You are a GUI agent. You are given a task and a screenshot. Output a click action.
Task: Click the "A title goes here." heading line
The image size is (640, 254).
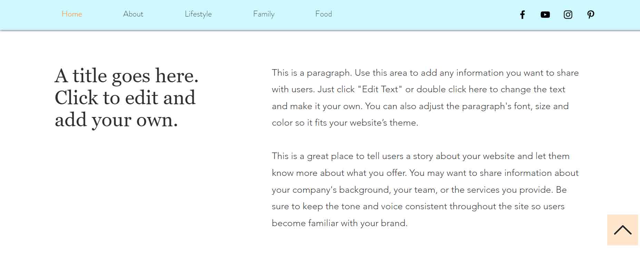[127, 76]
